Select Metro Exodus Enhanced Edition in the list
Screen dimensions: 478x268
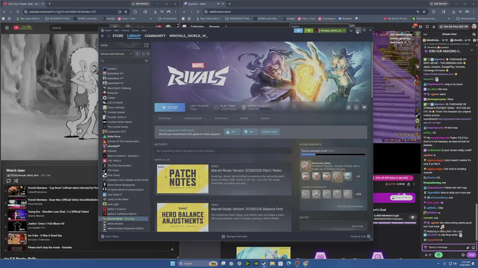coord(125,228)
